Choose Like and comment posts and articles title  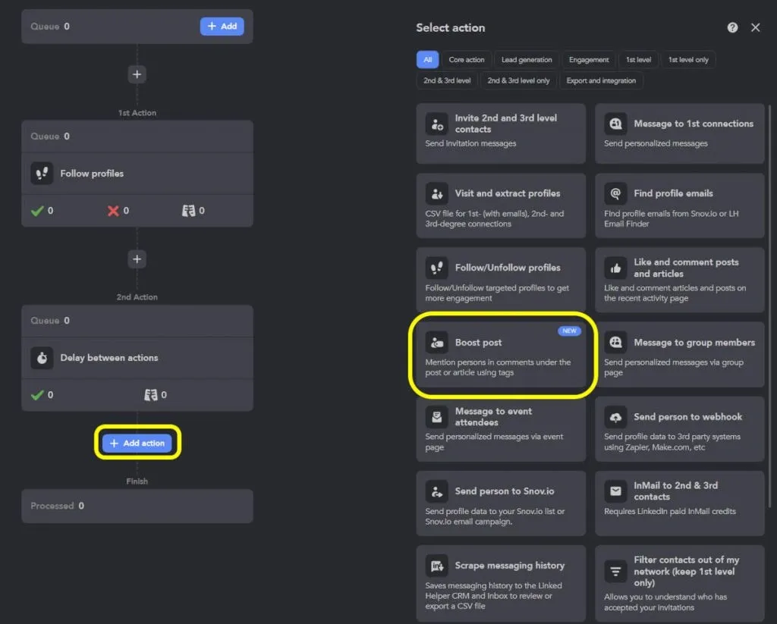coord(686,268)
